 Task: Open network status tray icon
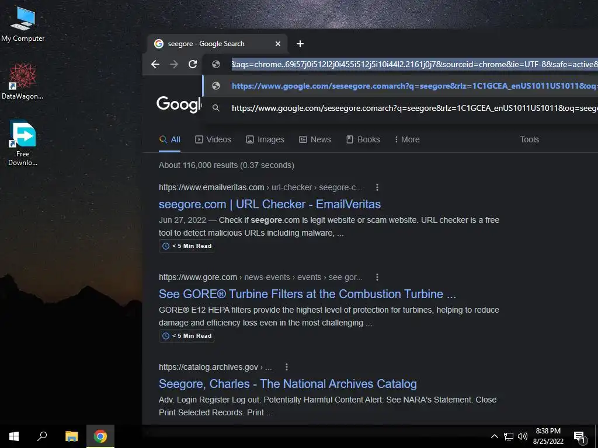click(509, 436)
